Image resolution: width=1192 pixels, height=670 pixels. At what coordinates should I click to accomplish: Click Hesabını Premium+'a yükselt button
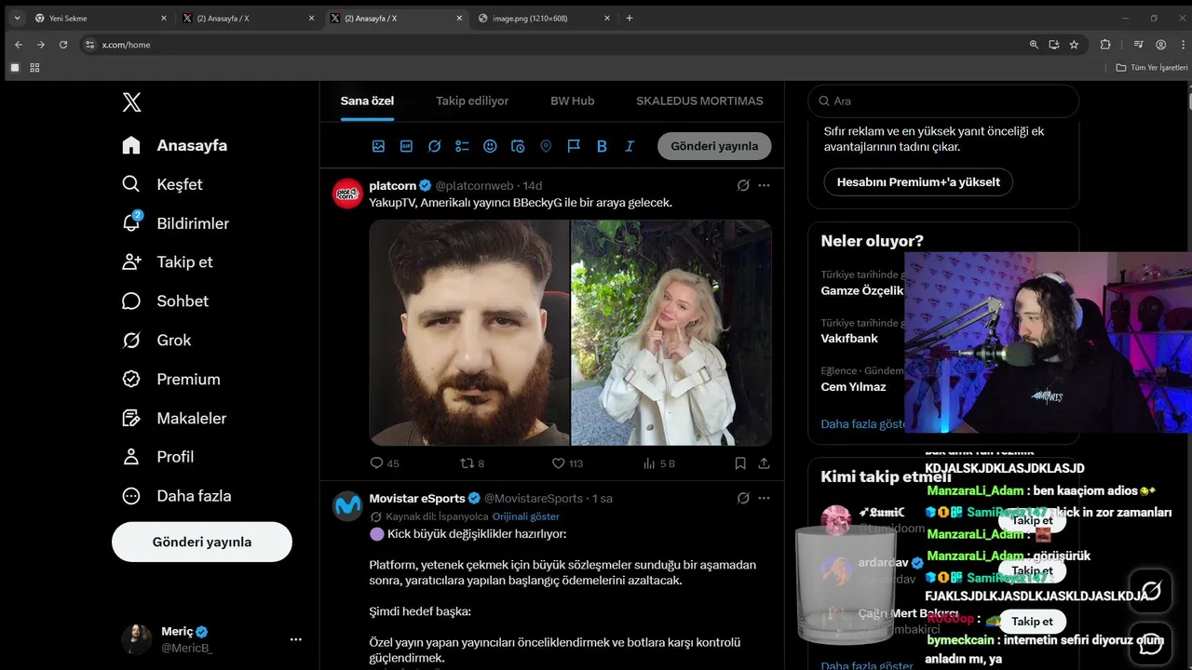(918, 181)
